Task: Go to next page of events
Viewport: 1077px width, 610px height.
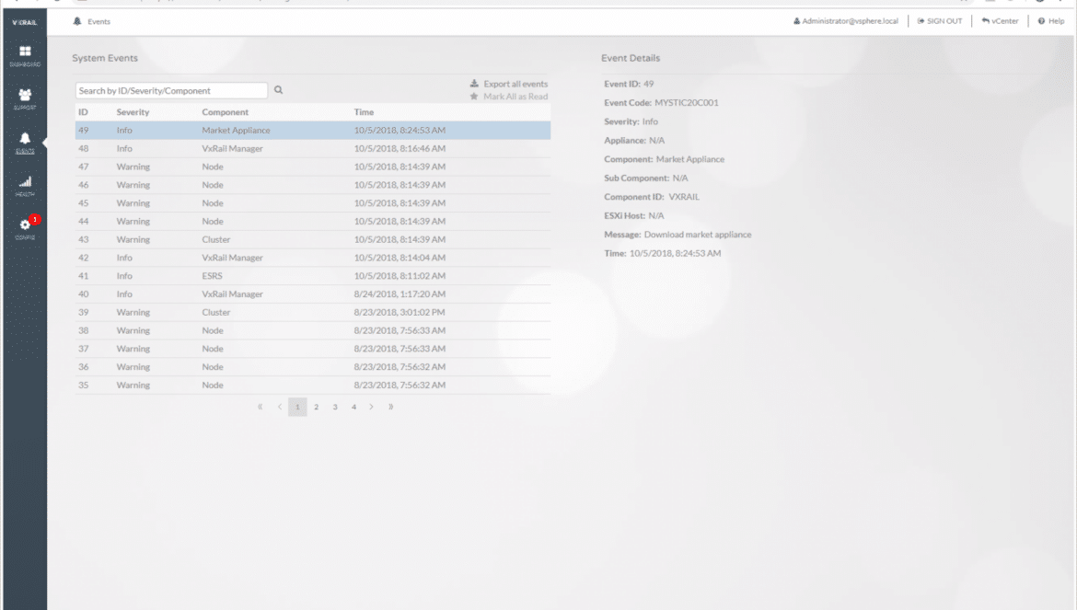Action: [372, 407]
